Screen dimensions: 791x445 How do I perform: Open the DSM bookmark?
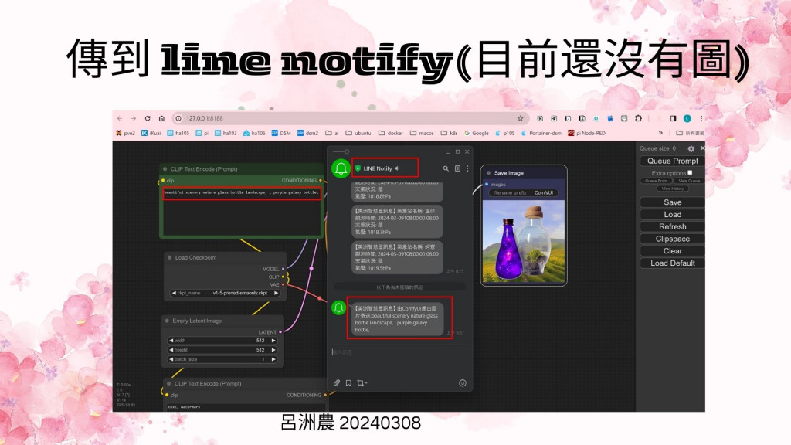point(281,133)
